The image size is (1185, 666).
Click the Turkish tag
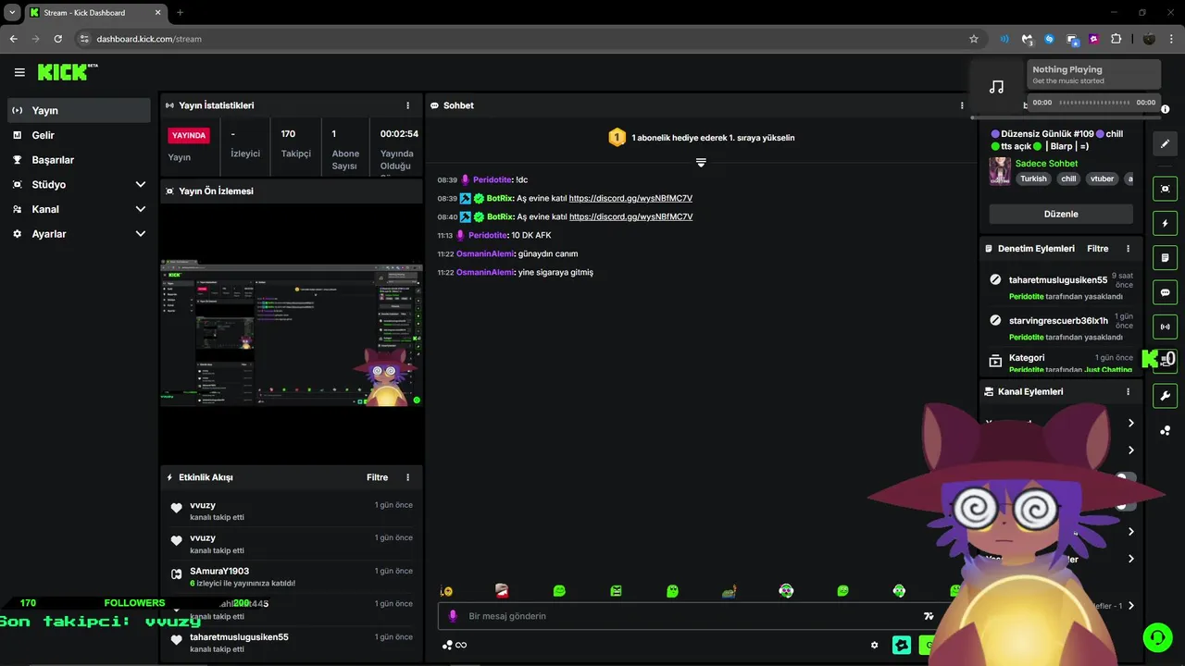(x=1033, y=179)
